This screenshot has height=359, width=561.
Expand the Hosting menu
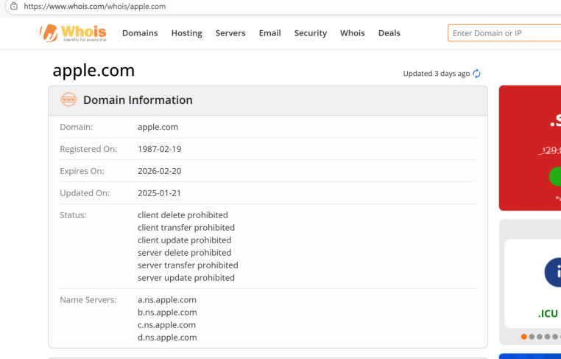tap(186, 33)
